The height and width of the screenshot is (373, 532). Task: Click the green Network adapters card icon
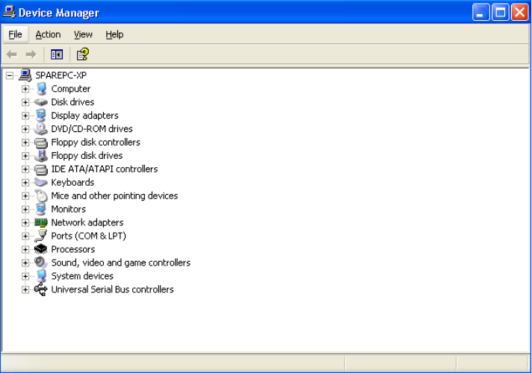tap(41, 222)
